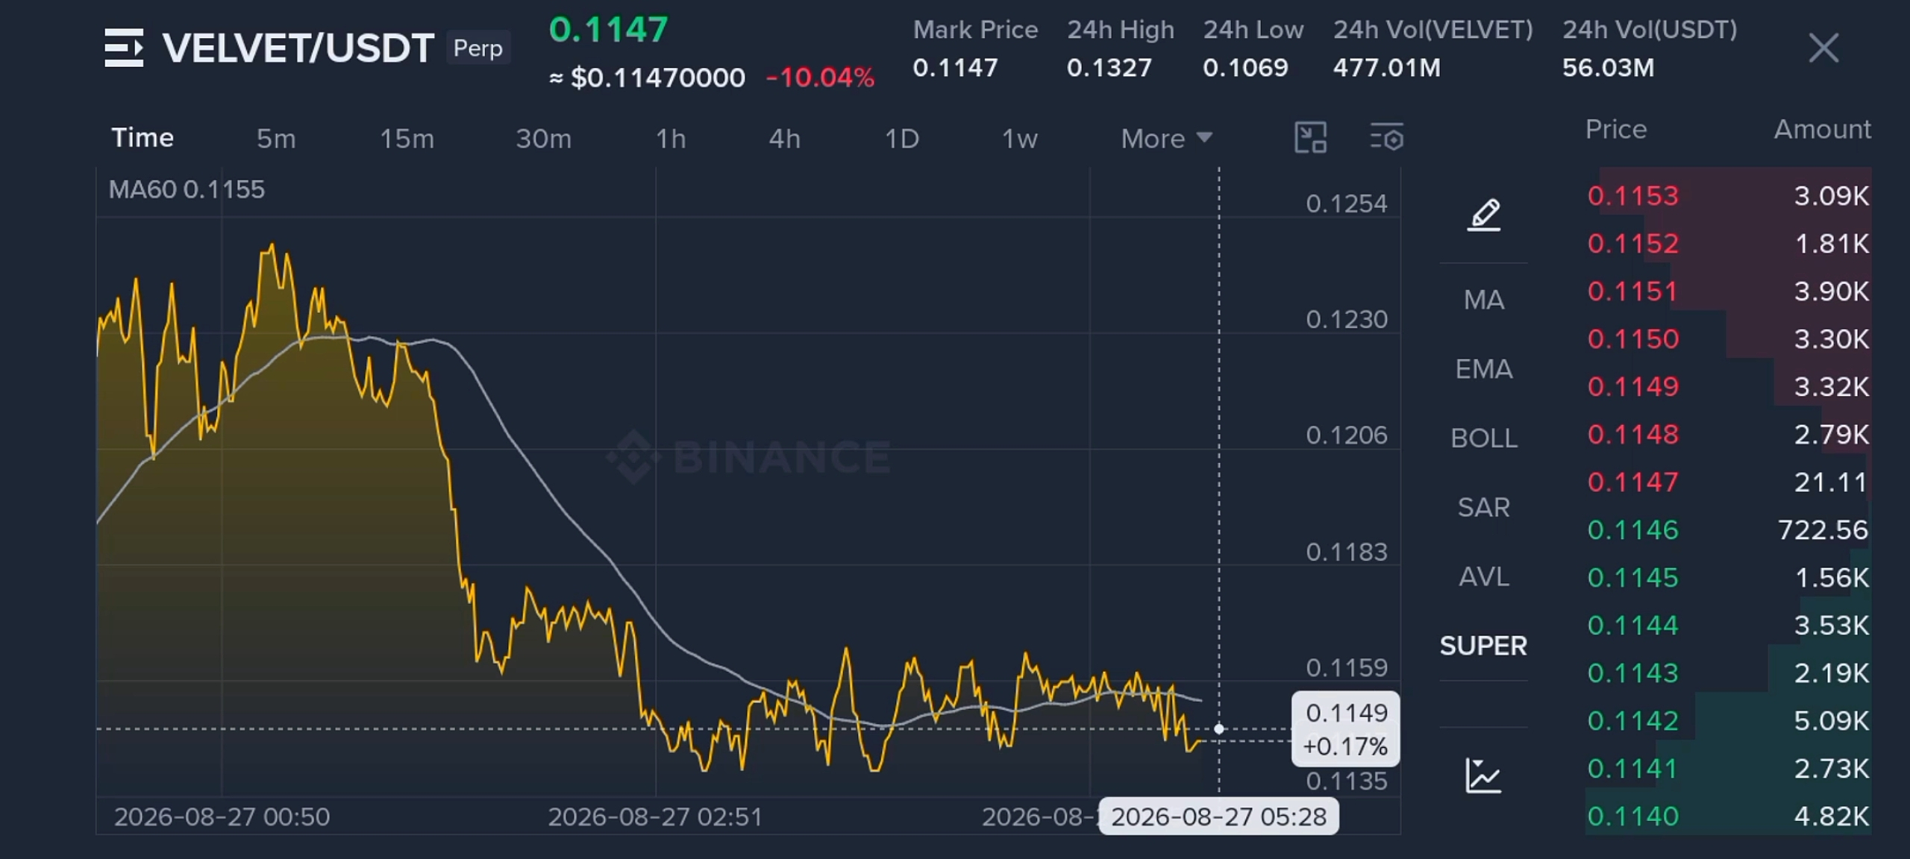This screenshot has height=859, width=1910.
Task: Select the 1D interval
Action: tap(901, 139)
